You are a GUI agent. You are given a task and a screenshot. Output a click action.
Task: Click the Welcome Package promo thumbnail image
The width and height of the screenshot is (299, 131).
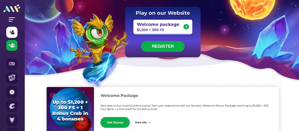[70, 109]
